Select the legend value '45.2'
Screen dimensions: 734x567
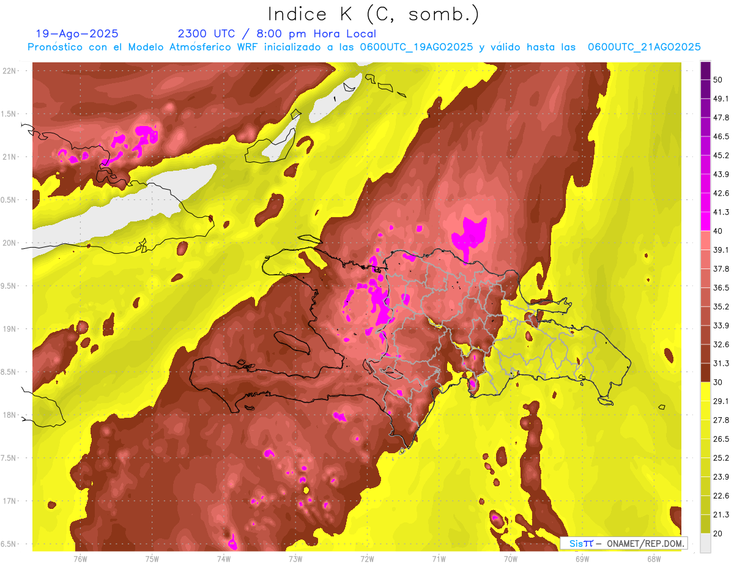[721, 156]
